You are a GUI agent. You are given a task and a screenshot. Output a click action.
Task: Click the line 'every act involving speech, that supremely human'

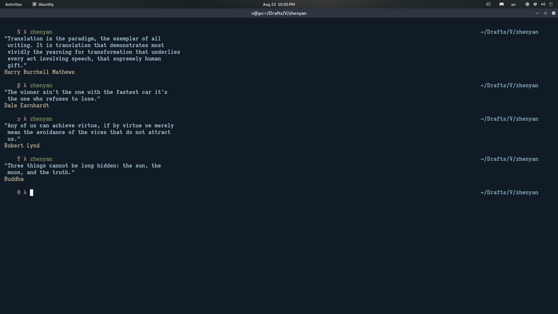[x=84, y=59]
